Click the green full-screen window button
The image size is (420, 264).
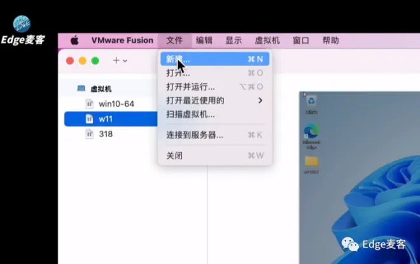(95, 61)
